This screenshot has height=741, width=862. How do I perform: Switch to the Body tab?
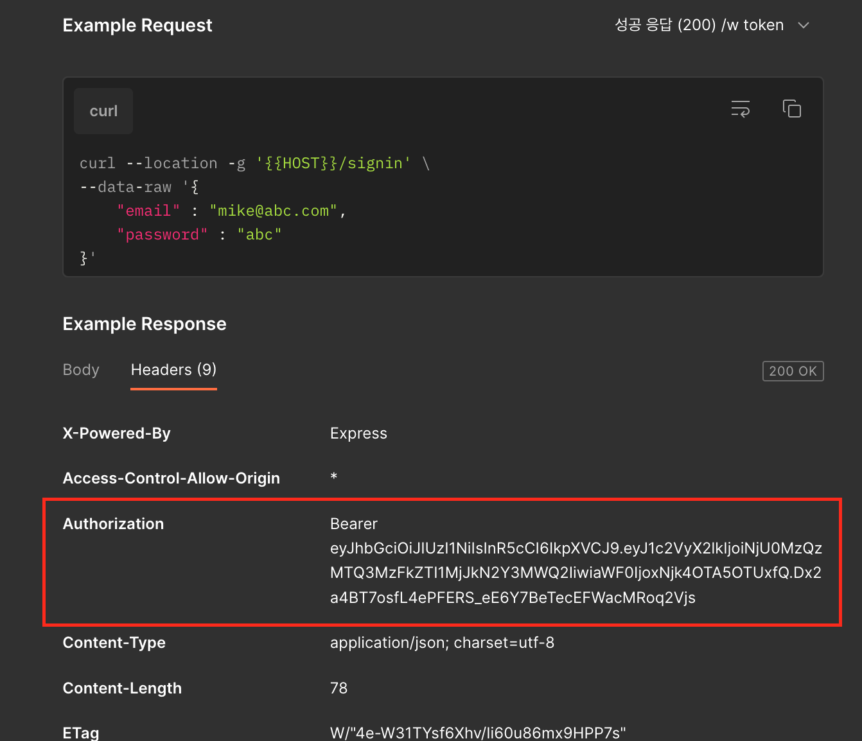(x=81, y=370)
